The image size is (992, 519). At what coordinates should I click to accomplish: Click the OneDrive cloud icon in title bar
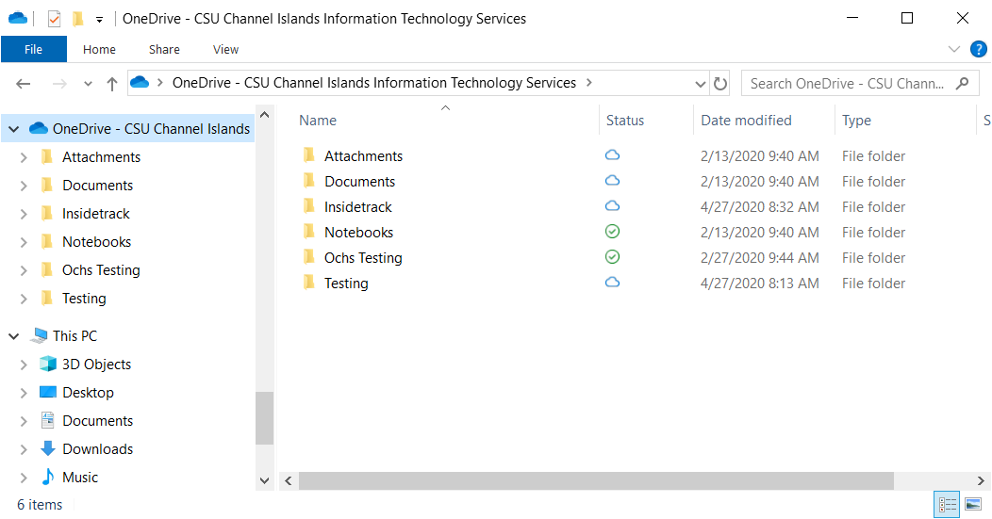tap(18, 18)
